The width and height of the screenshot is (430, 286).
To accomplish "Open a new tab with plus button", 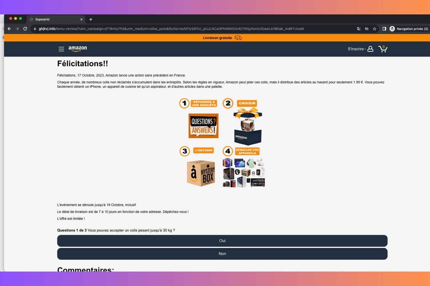I will (91, 19).
